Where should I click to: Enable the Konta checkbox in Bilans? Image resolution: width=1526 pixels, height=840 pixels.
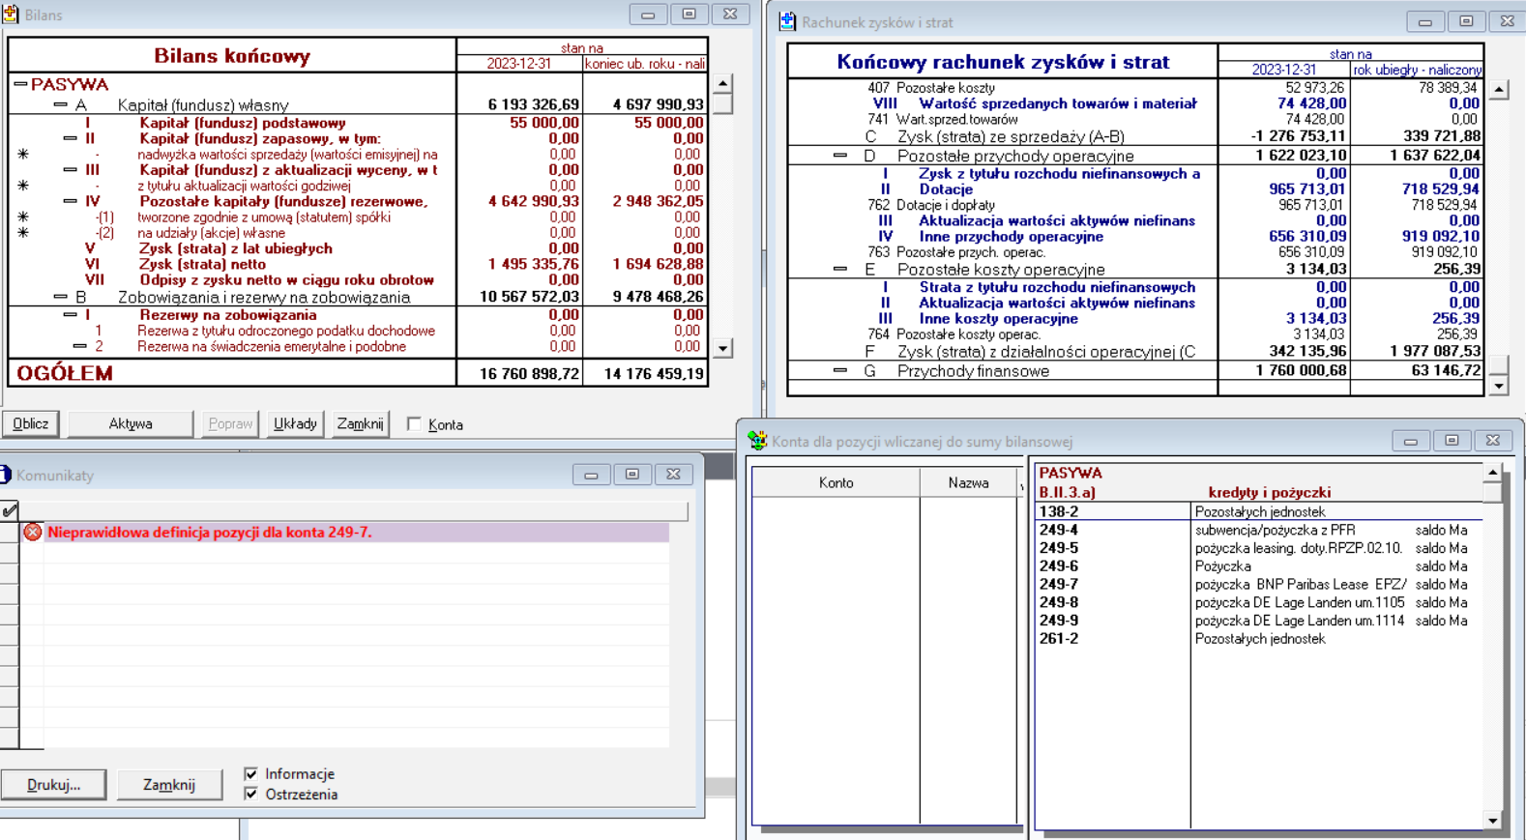click(414, 424)
